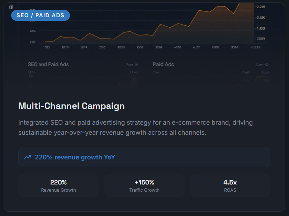
Task: Click the small icon in the card's top-left corner
Action: tap(11, 7)
